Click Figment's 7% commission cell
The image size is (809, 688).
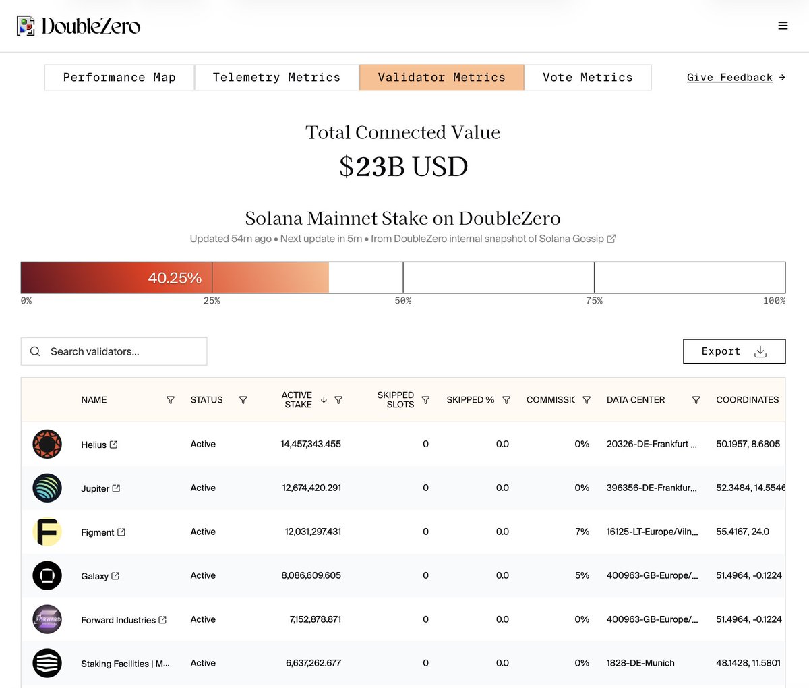(582, 532)
